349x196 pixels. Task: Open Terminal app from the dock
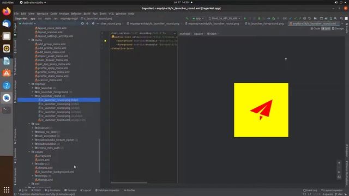point(7,110)
